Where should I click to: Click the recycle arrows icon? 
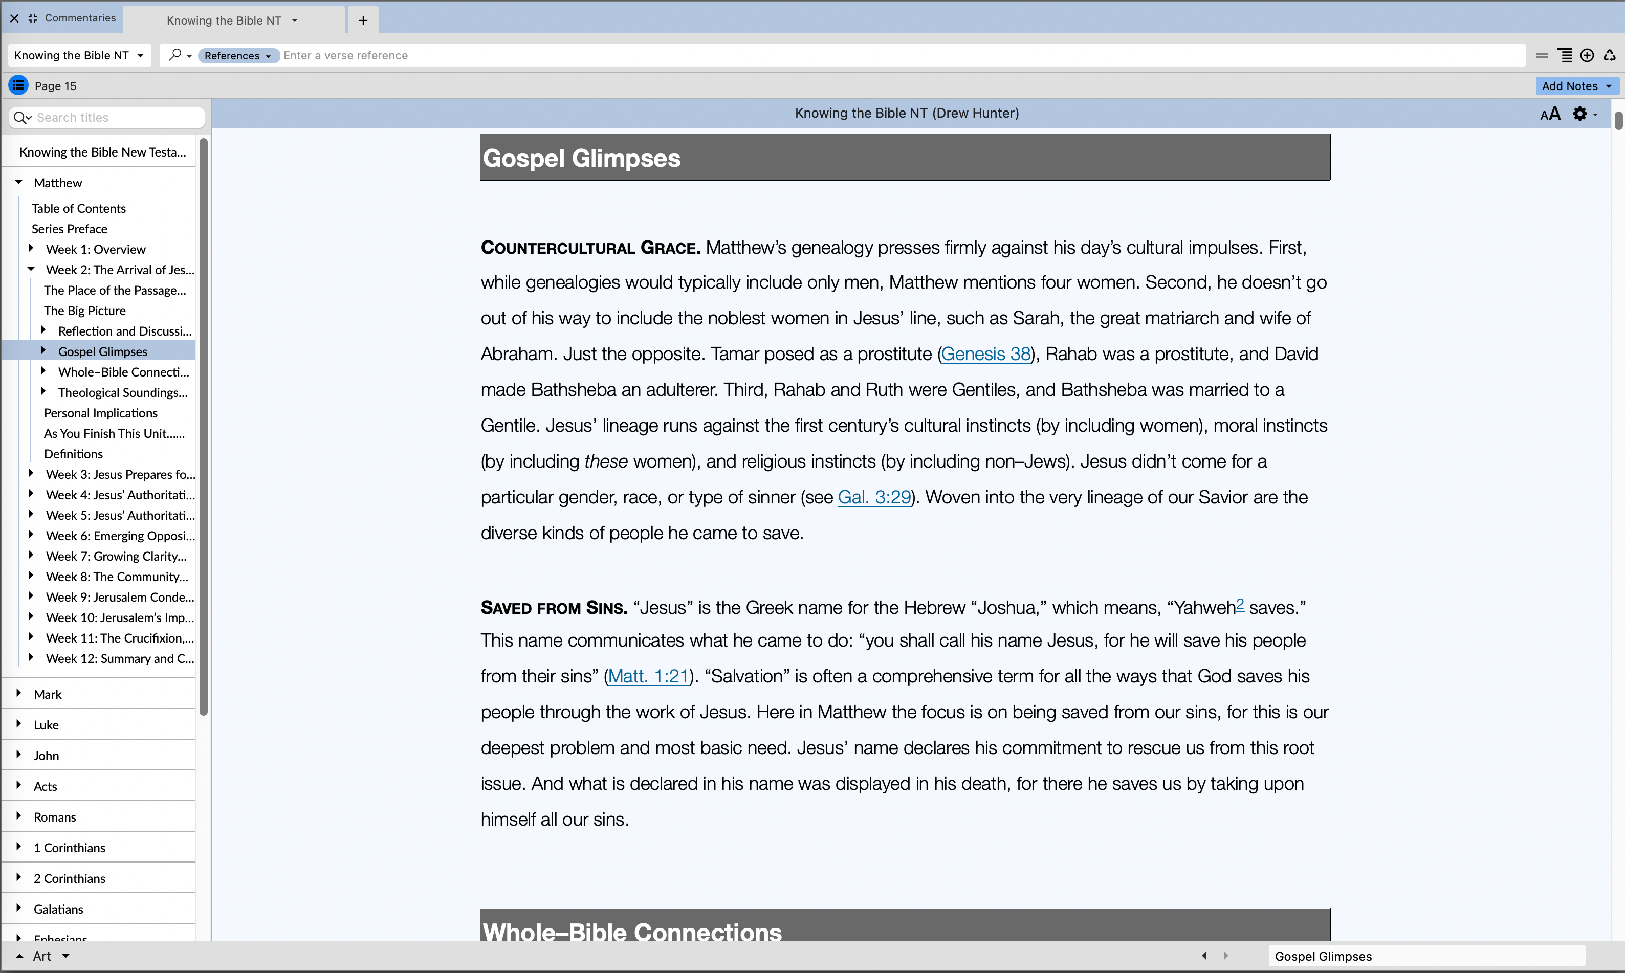click(1609, 56)
